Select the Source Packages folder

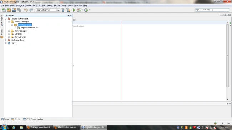[22, 22]
